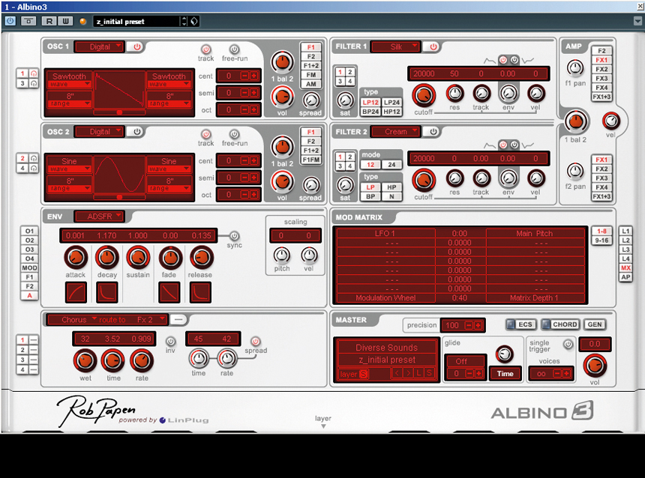Viewport: 645px width, 478px height.
Task: Enable OSC 1 free-run switch
Action: click(x=234, y=49)
